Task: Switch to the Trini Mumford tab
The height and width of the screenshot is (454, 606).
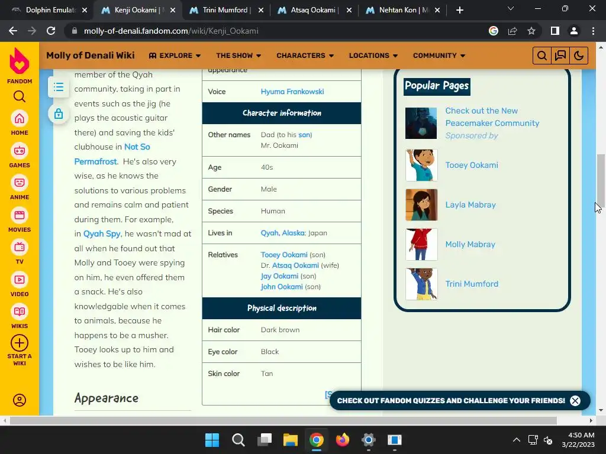Action: pyautogui.click(x=225, y=10)
